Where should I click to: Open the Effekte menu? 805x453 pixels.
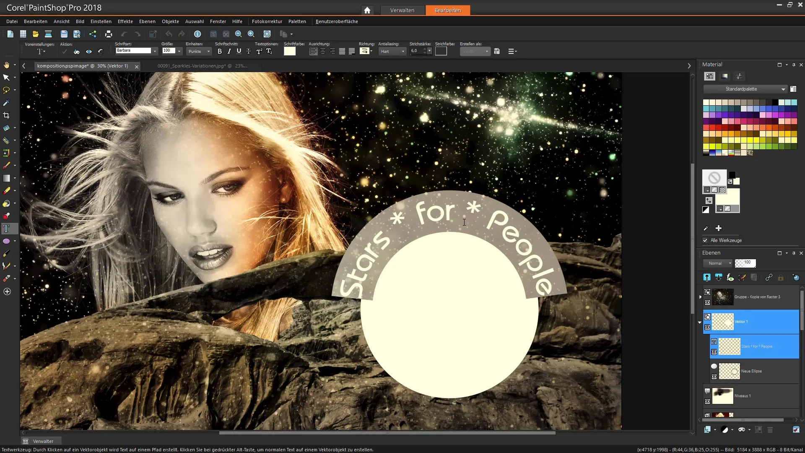point(125,21)
